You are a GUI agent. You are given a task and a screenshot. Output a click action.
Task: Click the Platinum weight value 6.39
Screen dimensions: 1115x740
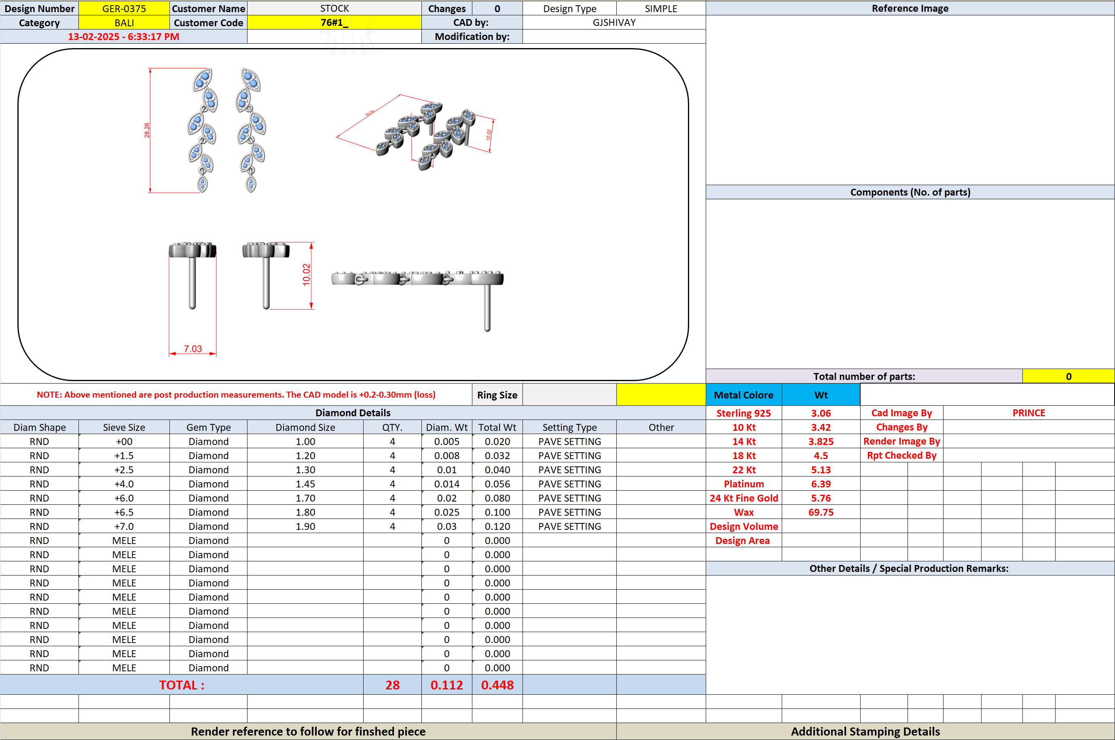pos(821,484)
